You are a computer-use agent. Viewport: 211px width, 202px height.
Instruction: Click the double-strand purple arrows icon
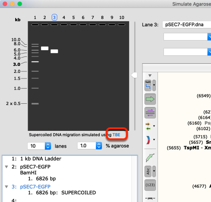(150, 113)
